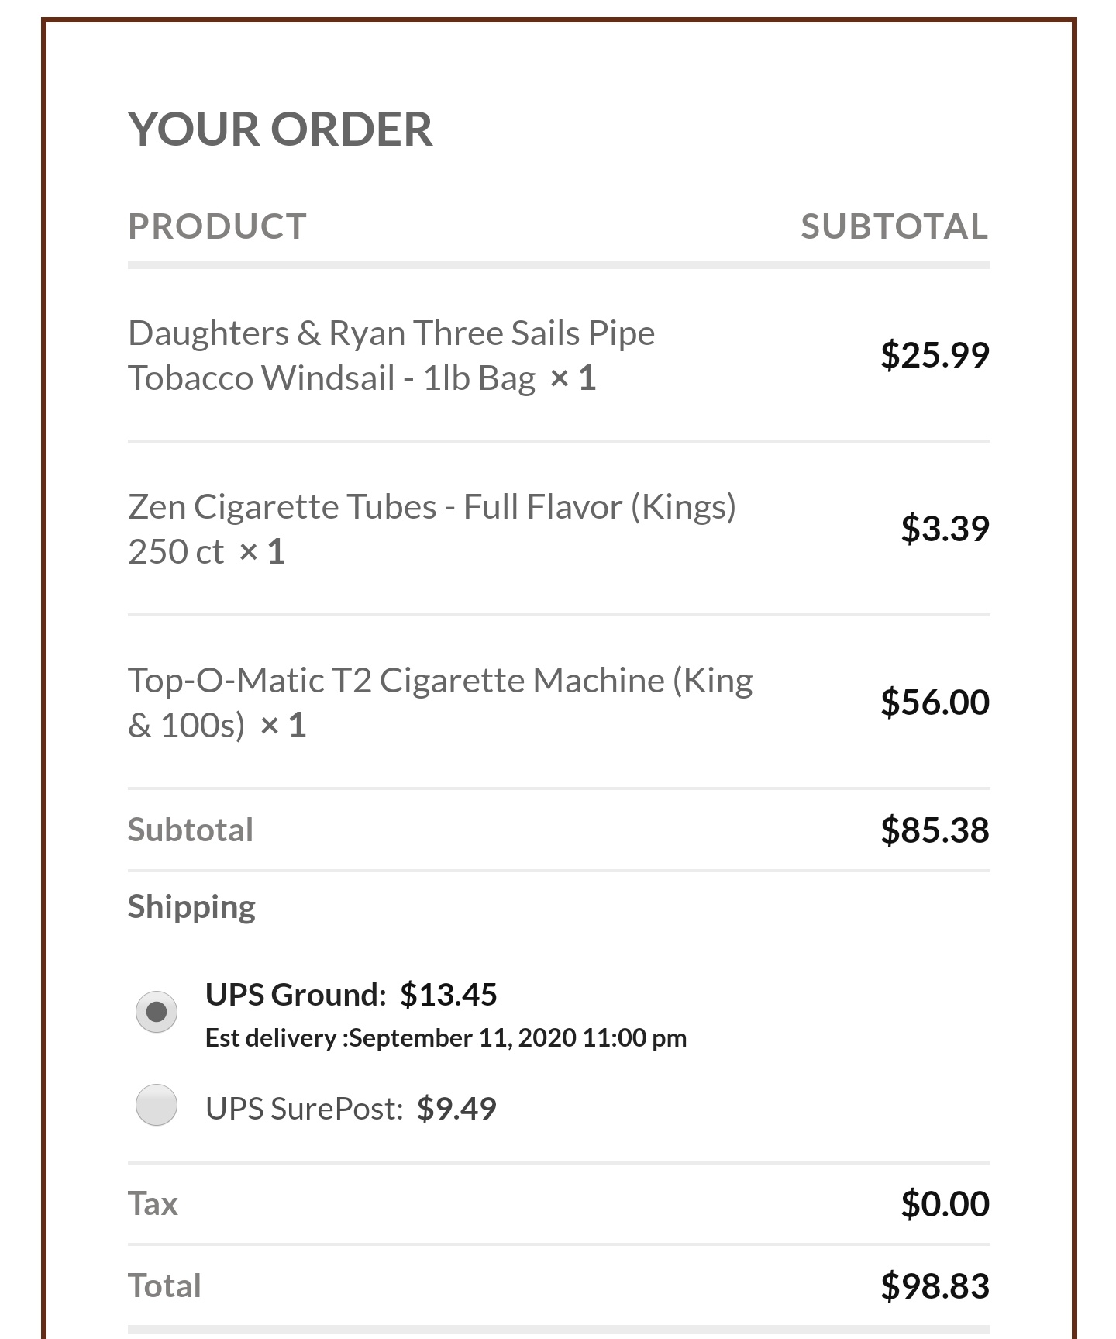This screenshot has height=1339, width=1116.
Task: Click the quantity marker next to Zen Cigarette Tubes
Action: click(x=263, y=551)
